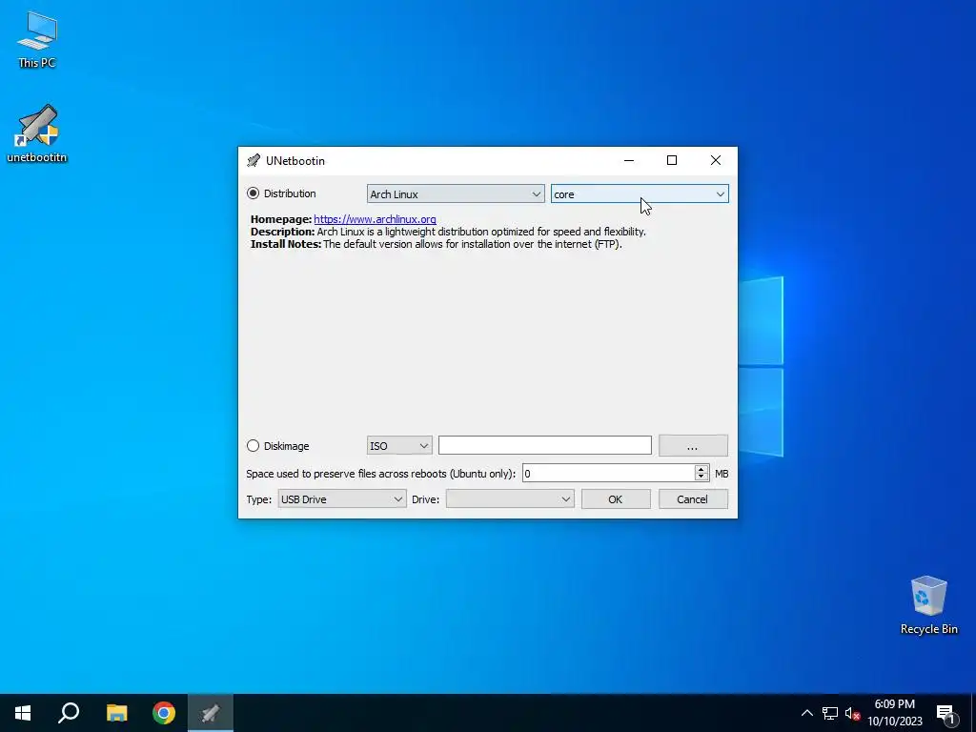Close the UNetbootin window
976x732 pixels.
[x=716, y=160]
